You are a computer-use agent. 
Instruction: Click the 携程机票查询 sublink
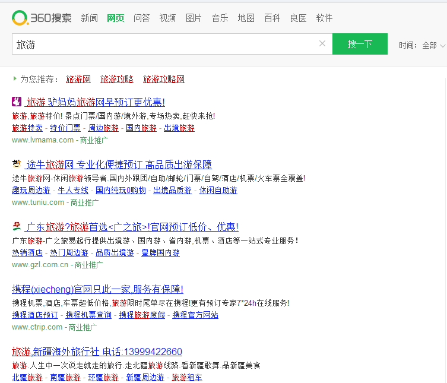point(88,315)
